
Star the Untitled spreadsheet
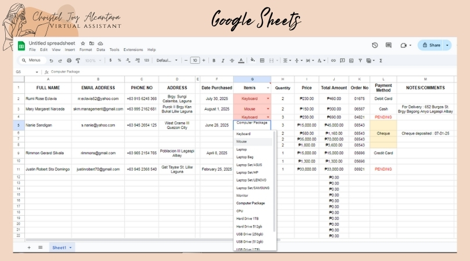(83, 43)
